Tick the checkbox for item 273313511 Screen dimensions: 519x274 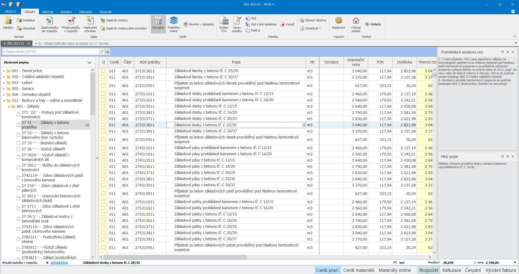pyautogui.click(x=103, y=106)
